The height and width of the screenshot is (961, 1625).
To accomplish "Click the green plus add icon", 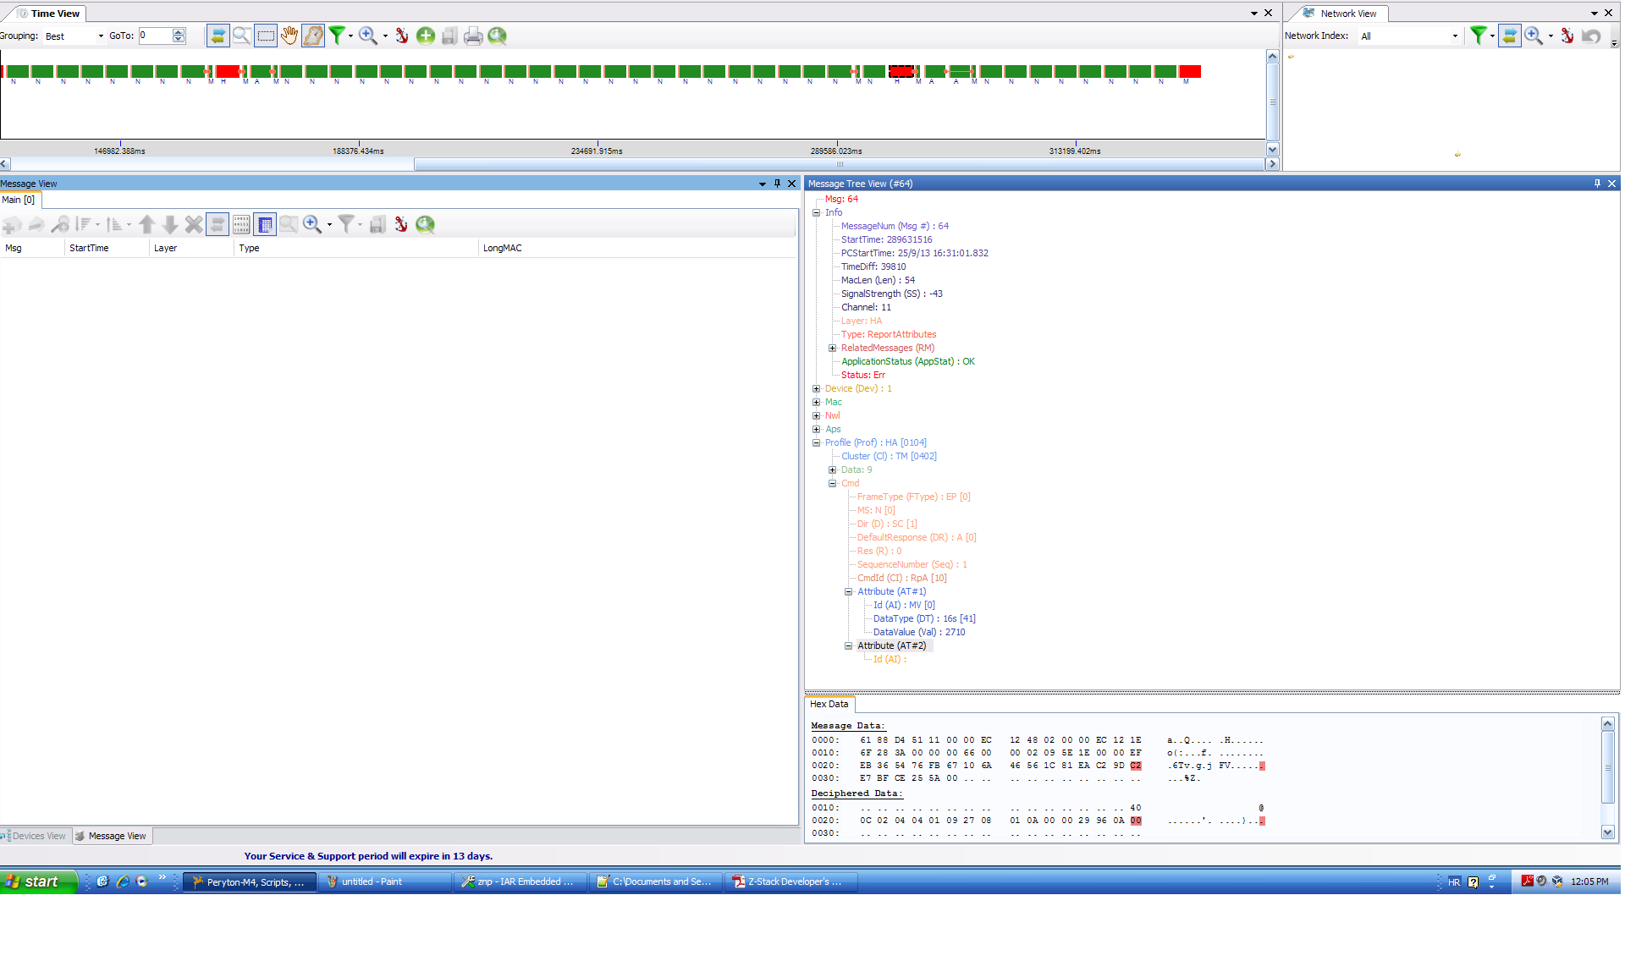I will 426,36.
